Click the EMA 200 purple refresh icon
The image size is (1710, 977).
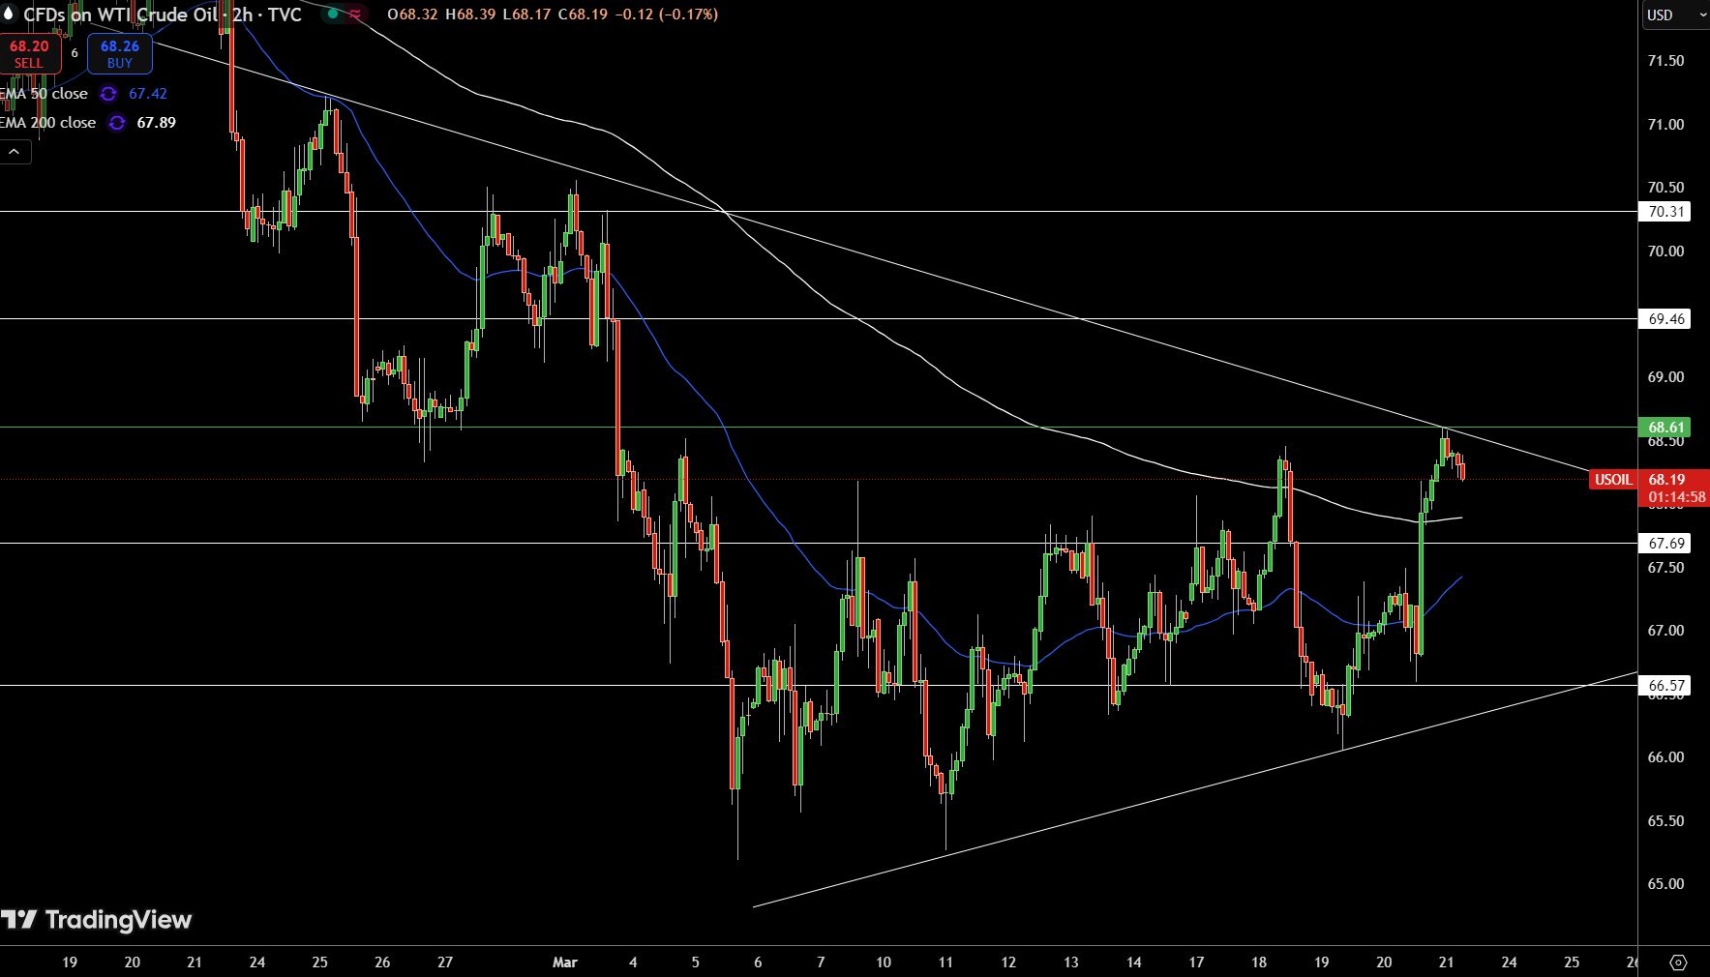tap(117, 123)
